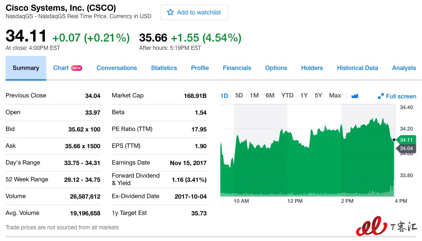Click the Full screen expand arrows icon
The width and height of the screenshot is (422, 241).
381,96
